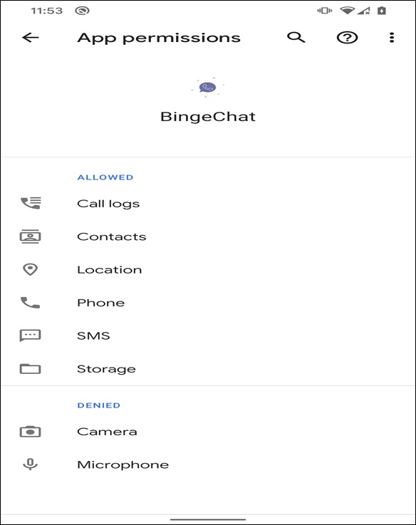Open the Call logs permission
This screenshot has width=416, height=525.
[x=208, y=203]
